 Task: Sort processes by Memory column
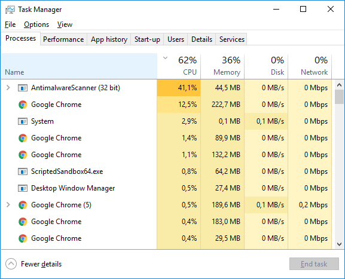click(x=222, y=66)
